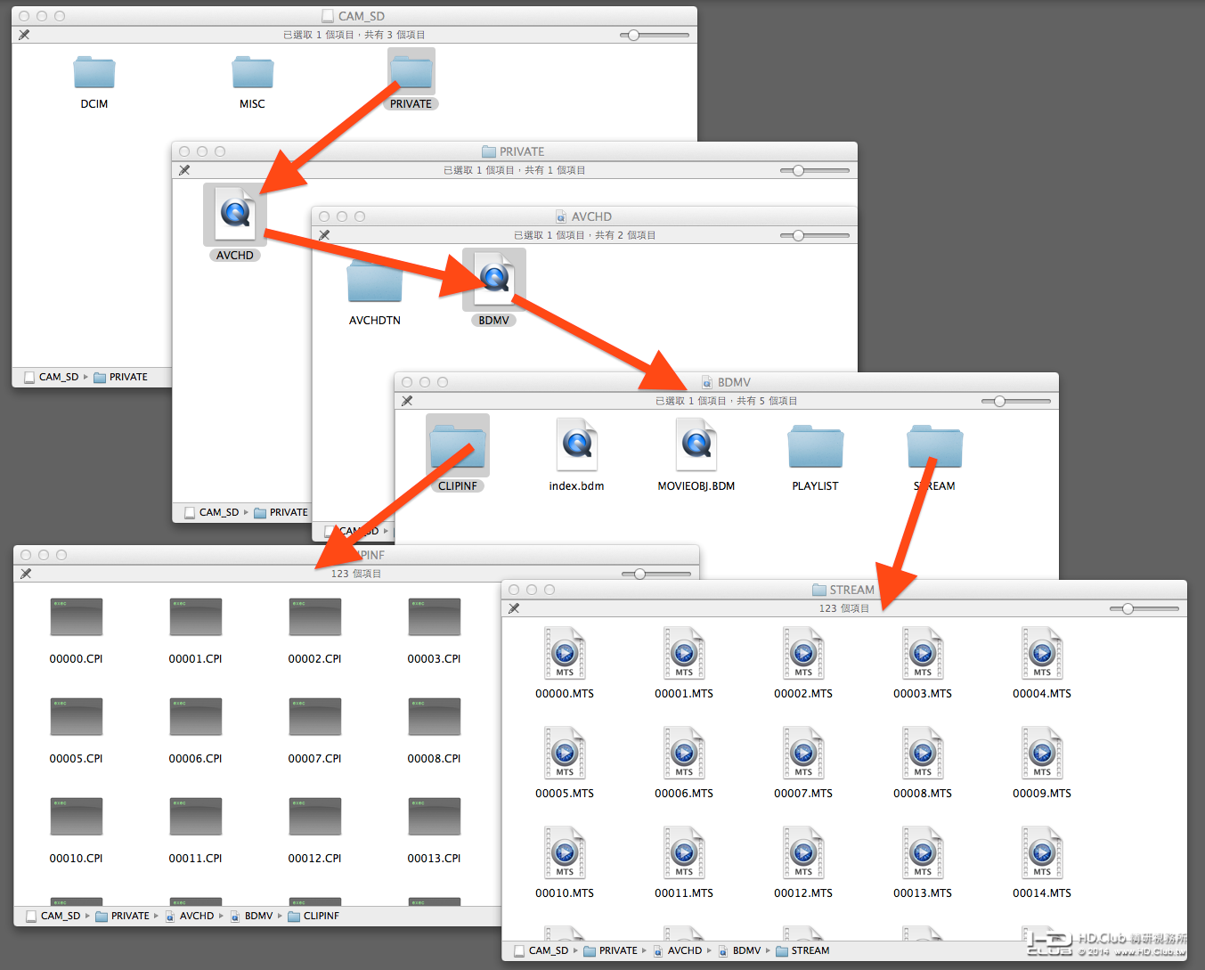Select the 00011.CPI file icon
Viewport: 1205px width, 970px height.
(x=196, y=816)
